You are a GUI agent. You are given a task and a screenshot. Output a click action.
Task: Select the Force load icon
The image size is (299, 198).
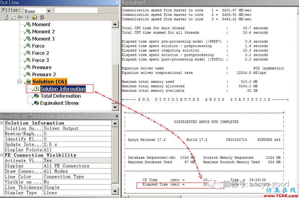click(28, 46)
